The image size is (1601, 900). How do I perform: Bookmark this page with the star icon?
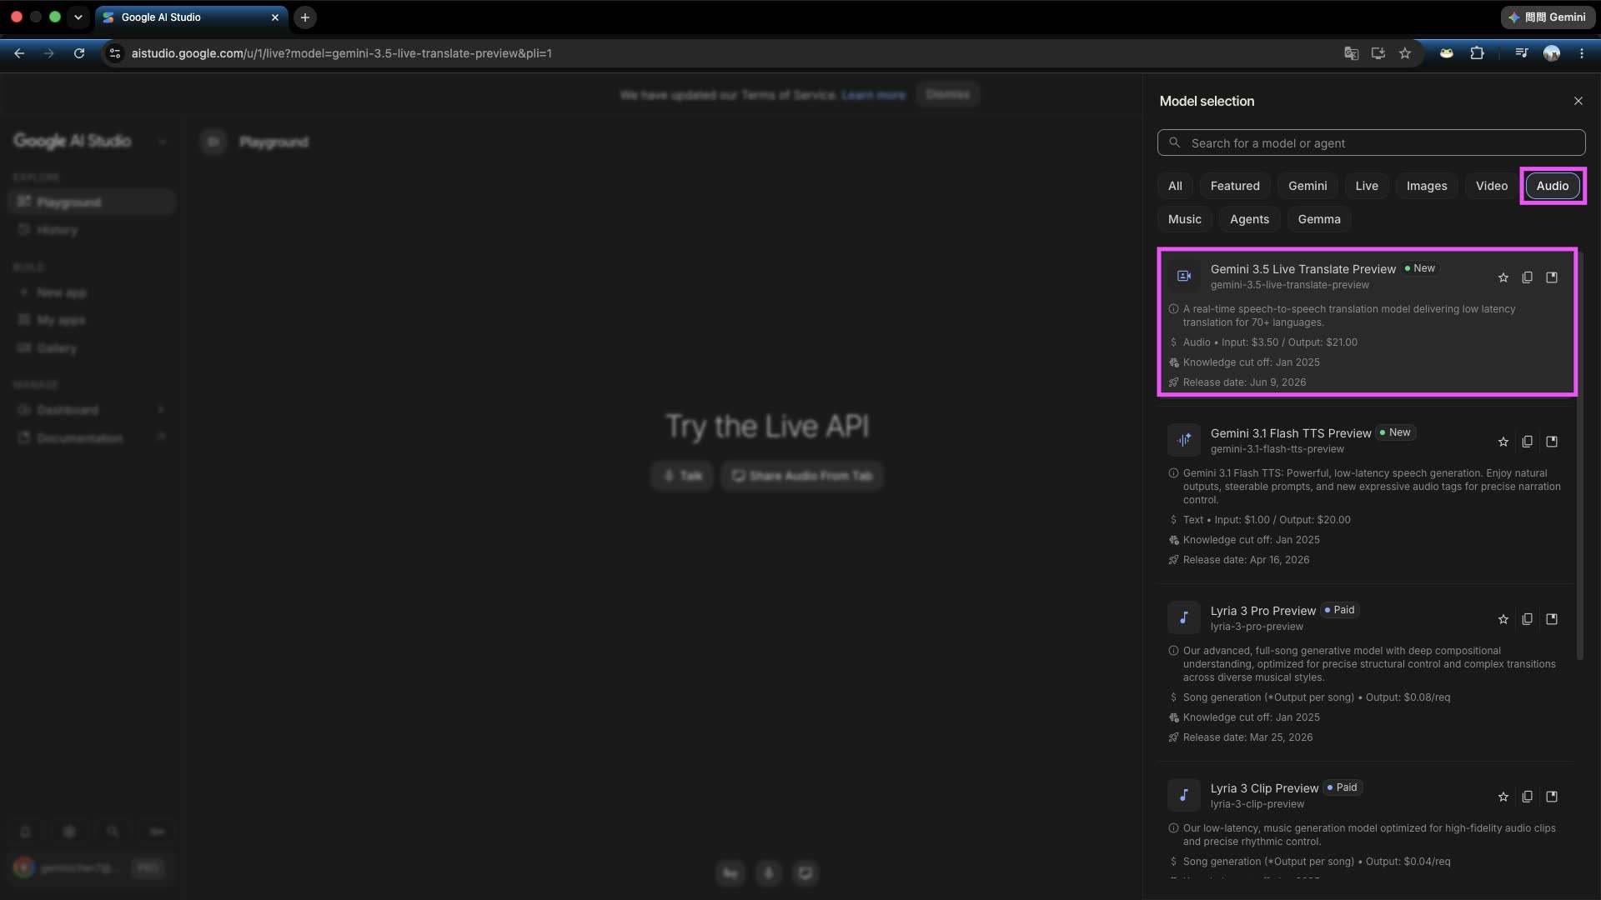point(1405,53)
